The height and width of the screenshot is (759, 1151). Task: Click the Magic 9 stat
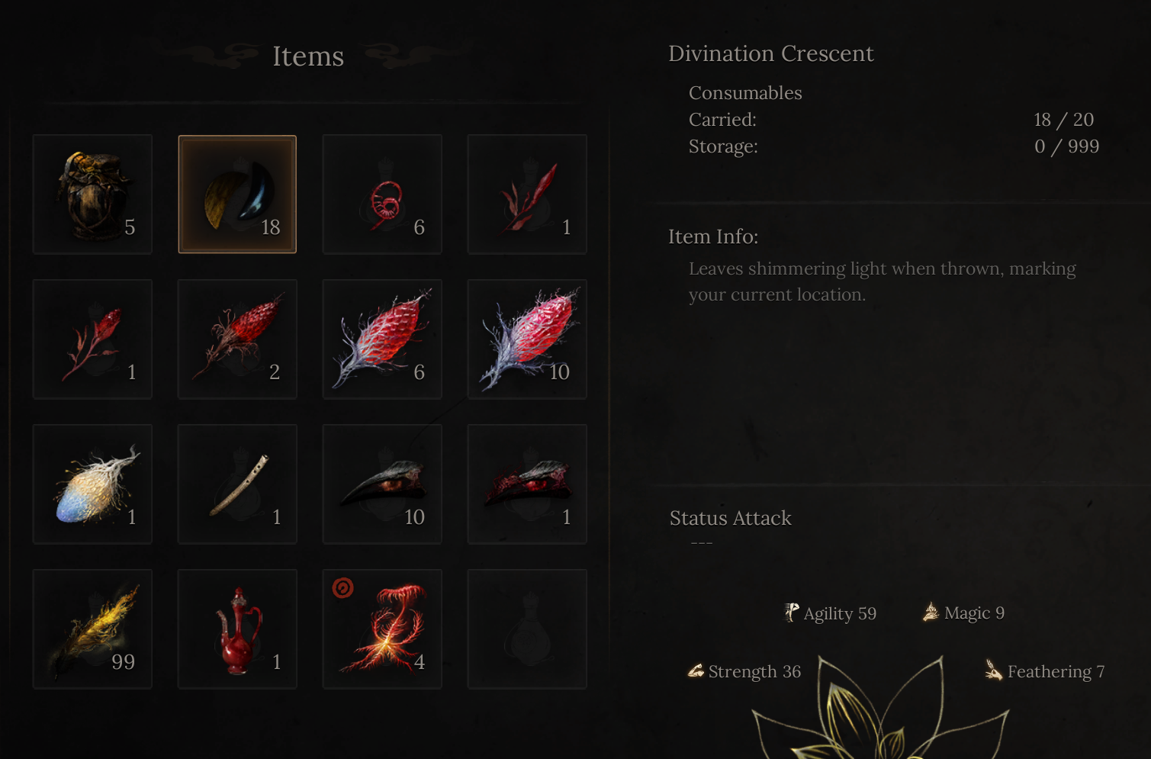pos(964,613)
